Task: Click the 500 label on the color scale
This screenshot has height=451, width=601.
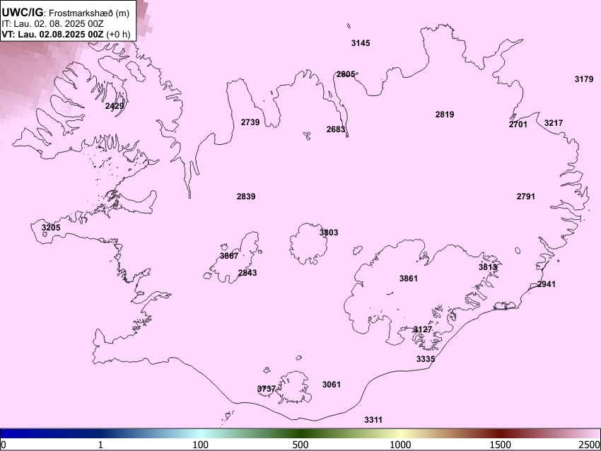Action: point(300,445)
